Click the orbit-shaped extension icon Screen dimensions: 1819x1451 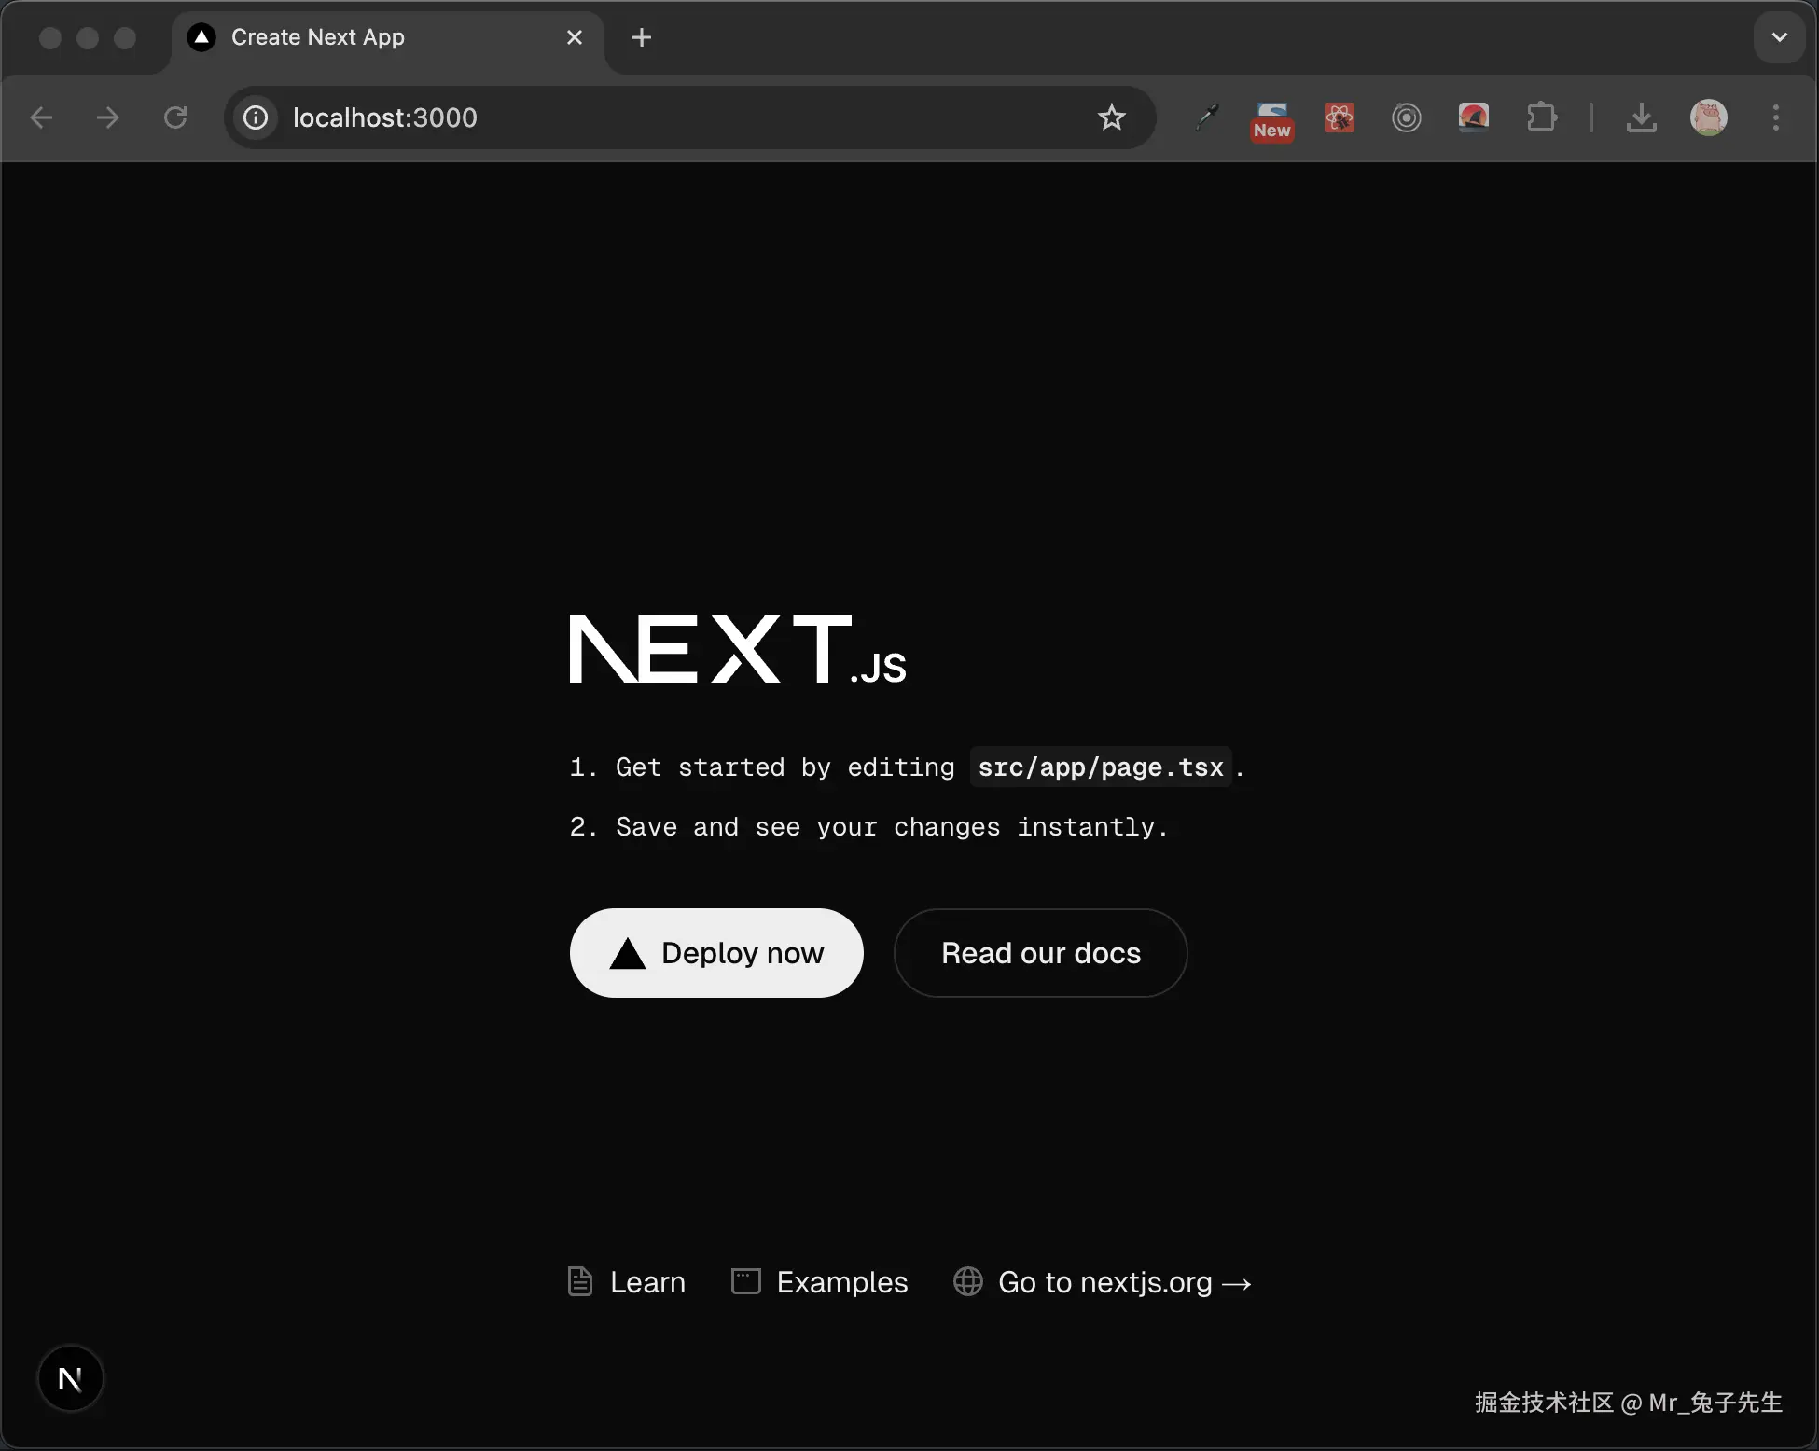1407,117
